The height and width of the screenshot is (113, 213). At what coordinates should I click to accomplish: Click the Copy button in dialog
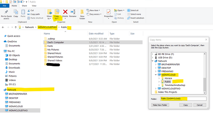pos(186,105)
